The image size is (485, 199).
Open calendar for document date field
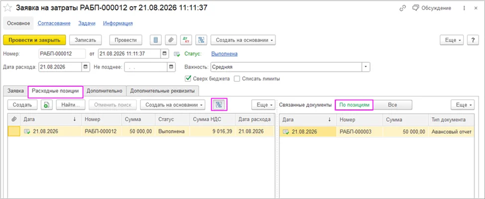point(165,54)
